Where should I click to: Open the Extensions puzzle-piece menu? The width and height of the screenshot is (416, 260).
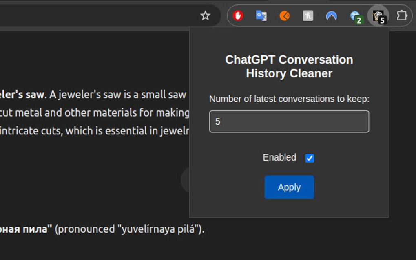coord(402,16)
